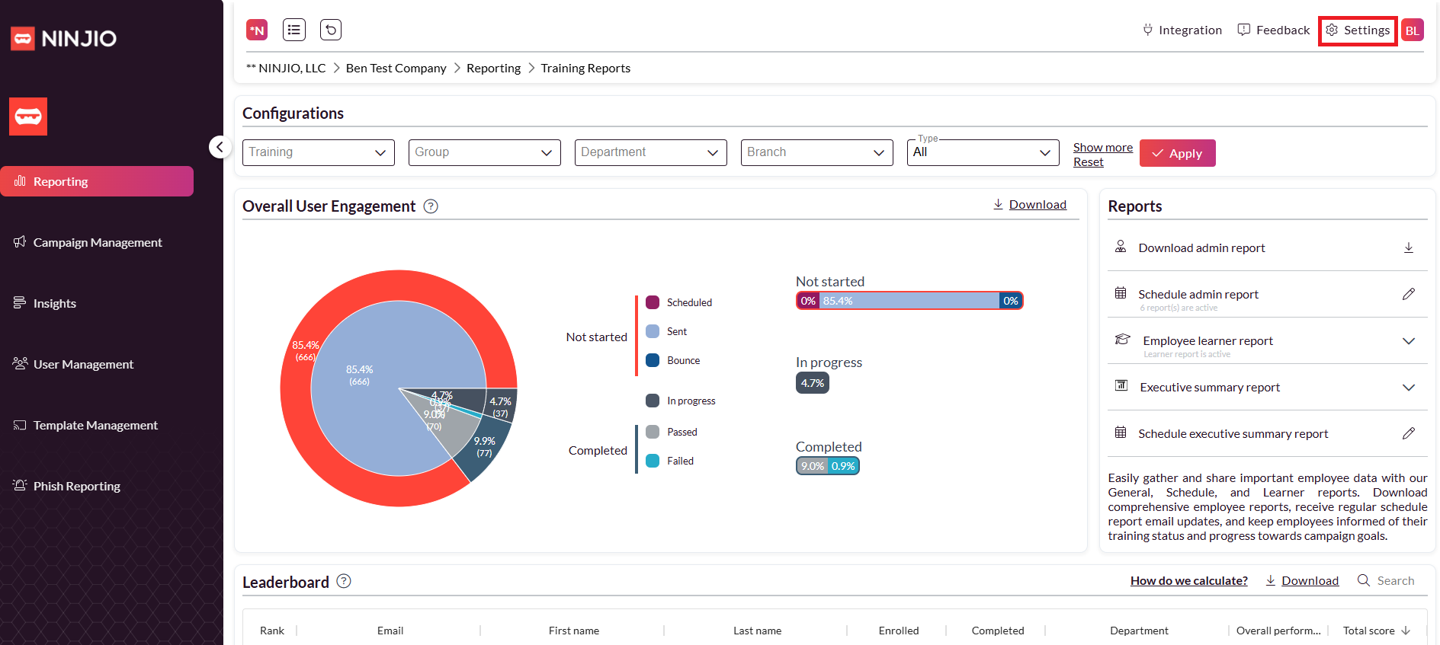Open the Training dropdown

[x=318, y=152]
